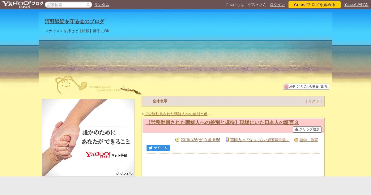The height and width of the screenshot is (195, 371).
Task: Click the Yahoo!ブログを始める button
Action: coord(314,5)
